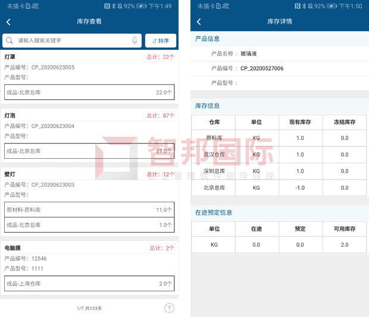
Task: Click the 北京总库 warehouse cell in table
Action: click(x=214, y=188)
